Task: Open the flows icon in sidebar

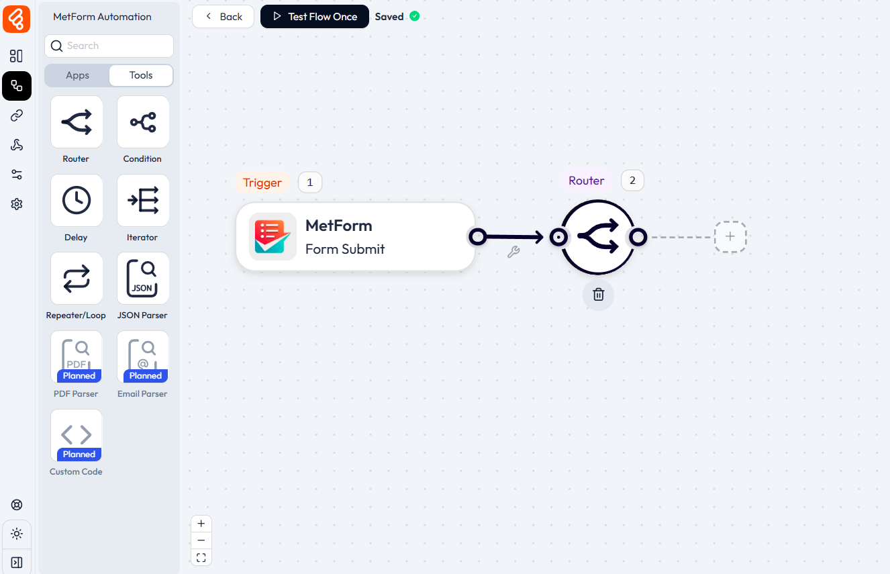Action: pos(17,86)
